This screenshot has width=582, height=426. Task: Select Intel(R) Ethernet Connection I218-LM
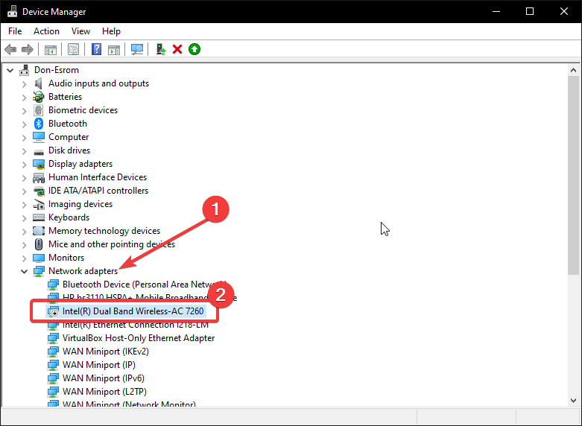click(136, 325)
